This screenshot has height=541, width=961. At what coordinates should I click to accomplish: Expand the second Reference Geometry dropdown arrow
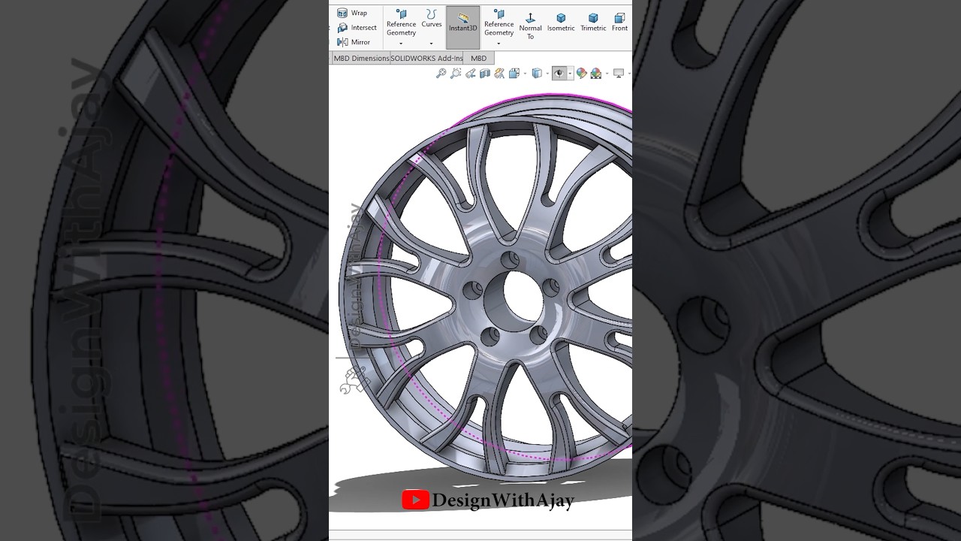(499, 44)
